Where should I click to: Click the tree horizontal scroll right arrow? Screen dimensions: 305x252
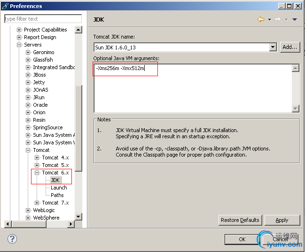click(71, 224)
